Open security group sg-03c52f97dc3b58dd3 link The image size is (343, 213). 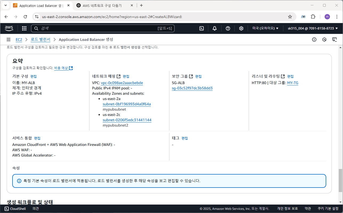click(192, 88)
